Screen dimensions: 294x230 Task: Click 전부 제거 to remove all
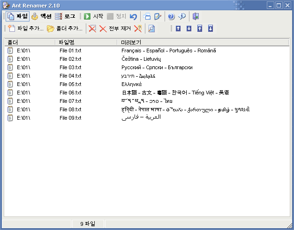tap(115, 29)
